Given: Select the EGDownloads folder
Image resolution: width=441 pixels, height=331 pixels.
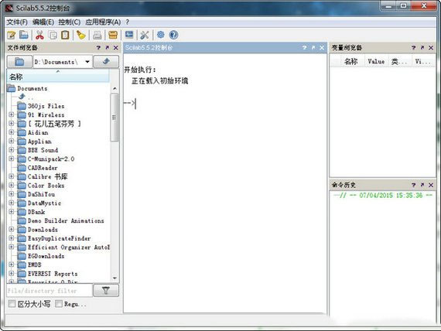Looking at the screenshot, I should [41, 256].
